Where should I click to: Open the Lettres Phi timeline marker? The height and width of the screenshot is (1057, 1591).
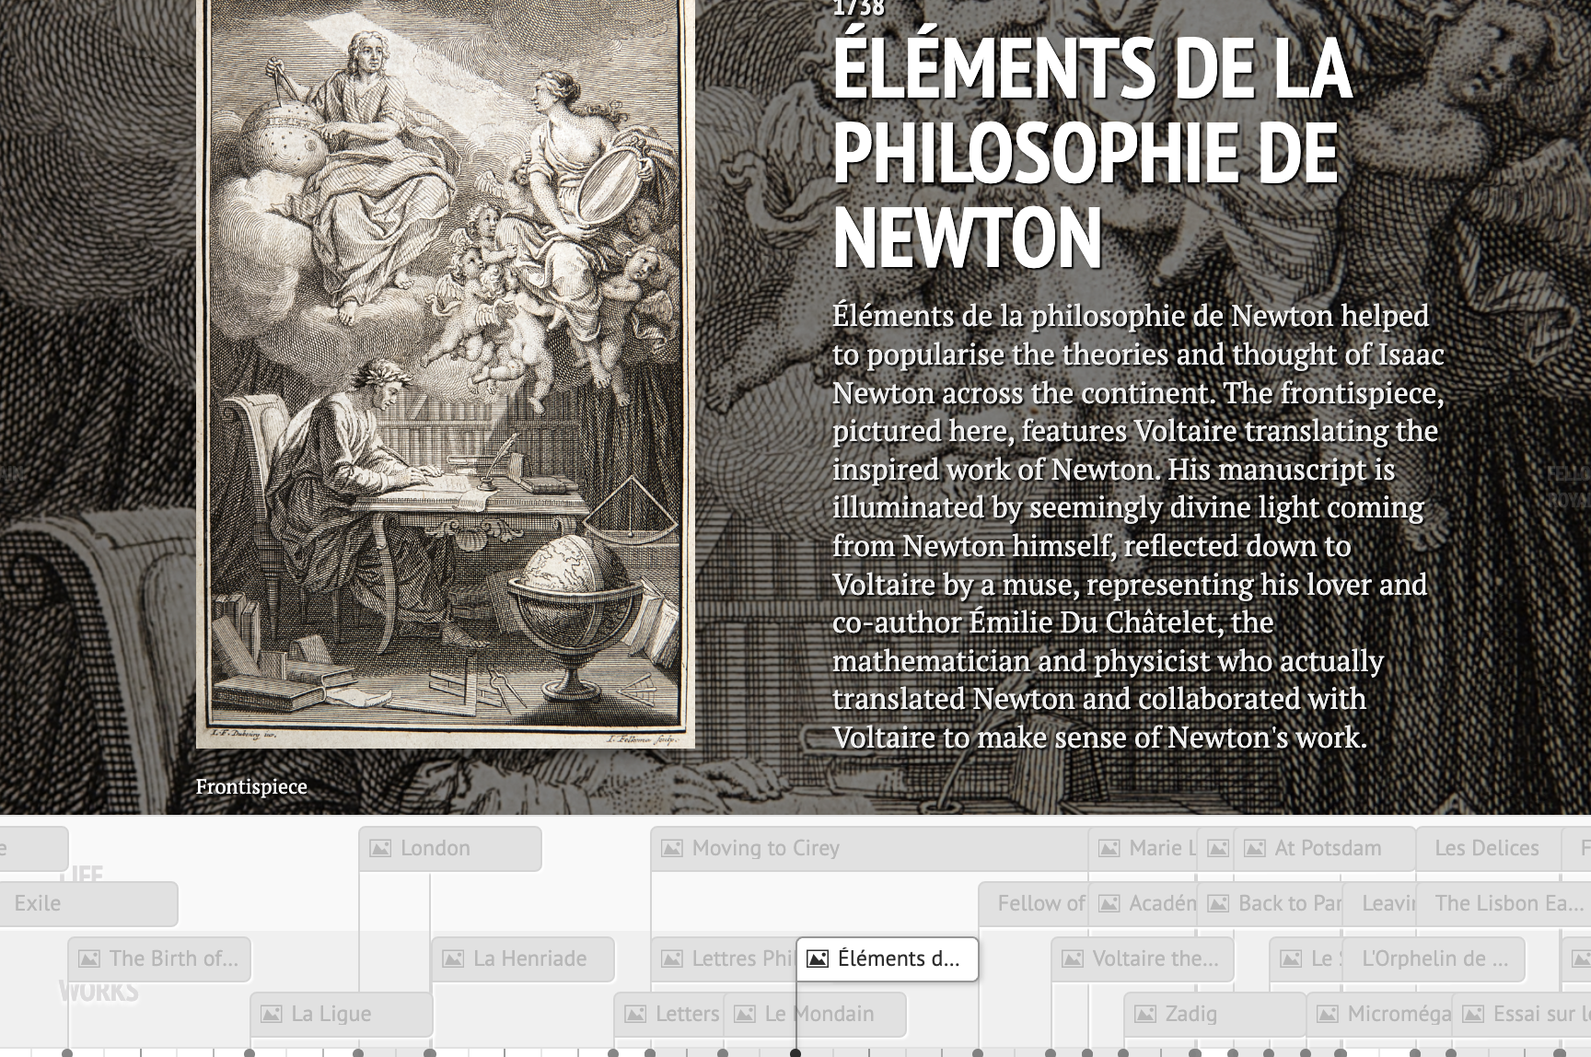pos(724,959)
